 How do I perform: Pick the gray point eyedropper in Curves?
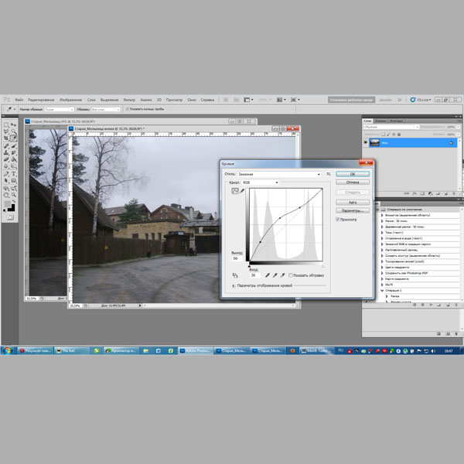275,275
